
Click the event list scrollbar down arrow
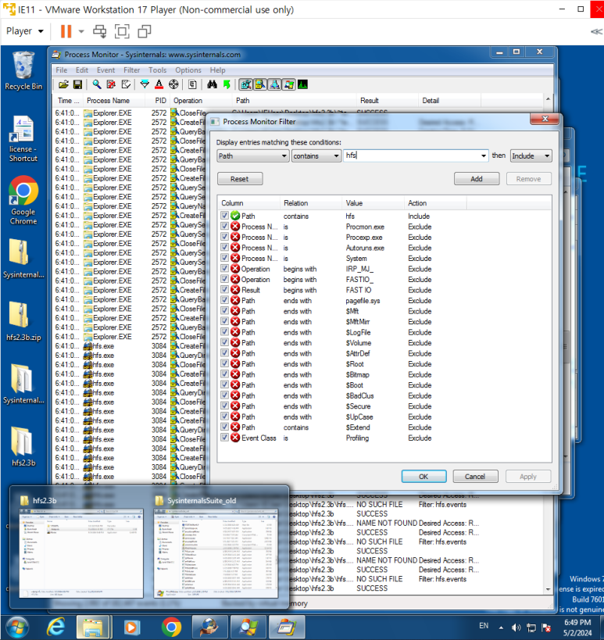tap(548, 589)
